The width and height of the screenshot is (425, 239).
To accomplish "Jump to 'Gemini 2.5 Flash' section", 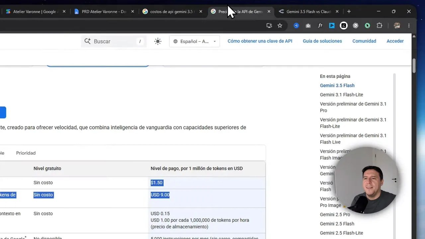I will (337, 224).
